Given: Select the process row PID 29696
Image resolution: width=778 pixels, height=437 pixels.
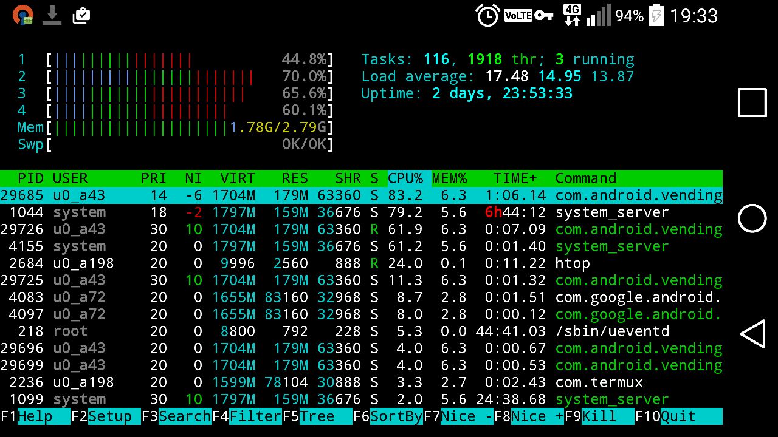Looking at the screenshot, I should click(x=361, y=348).
